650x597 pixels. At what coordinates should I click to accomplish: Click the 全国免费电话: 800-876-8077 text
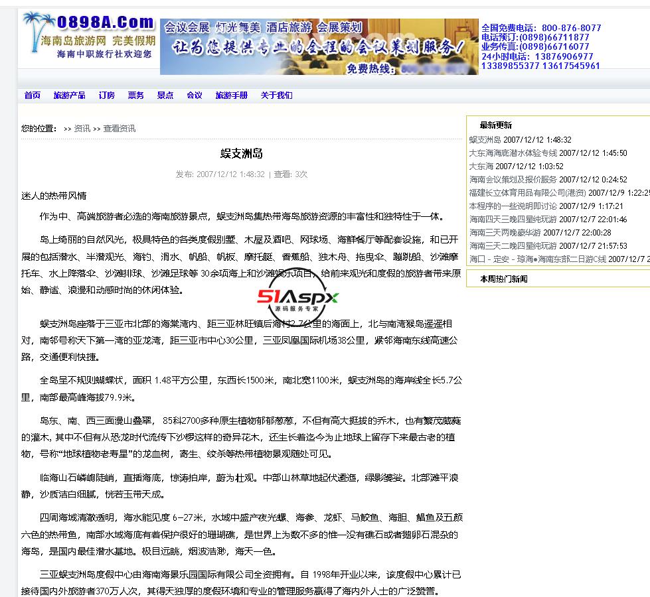pos(541,28)
